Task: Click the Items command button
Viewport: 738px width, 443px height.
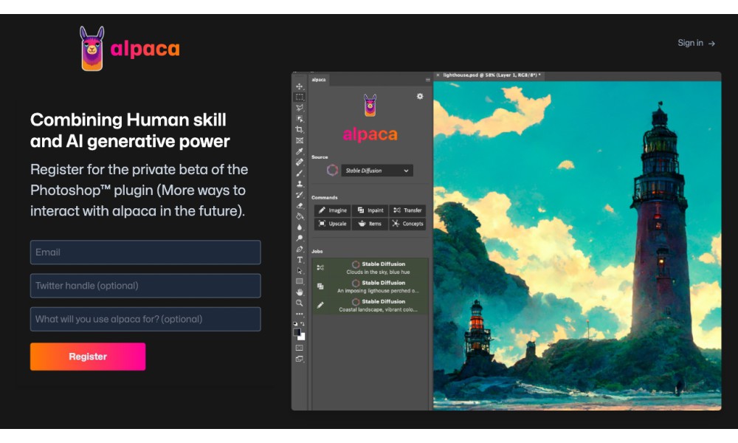Action: 370,224
